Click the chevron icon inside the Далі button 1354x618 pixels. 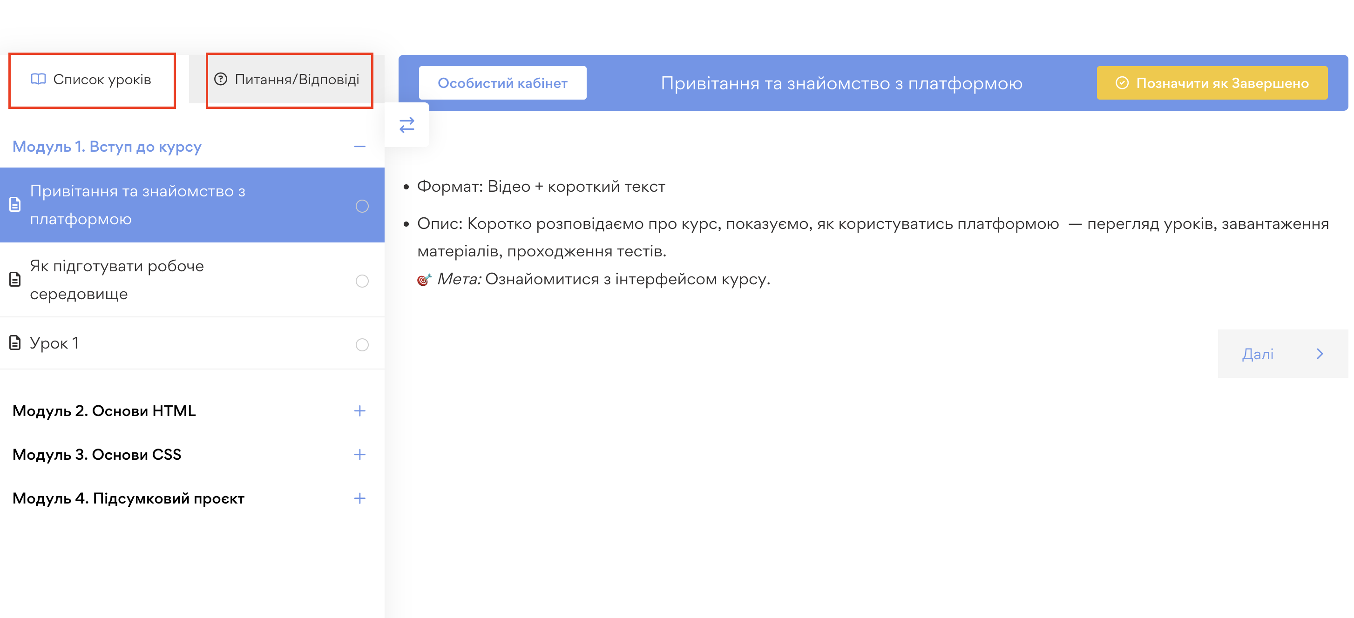[x=1320, y=354]
